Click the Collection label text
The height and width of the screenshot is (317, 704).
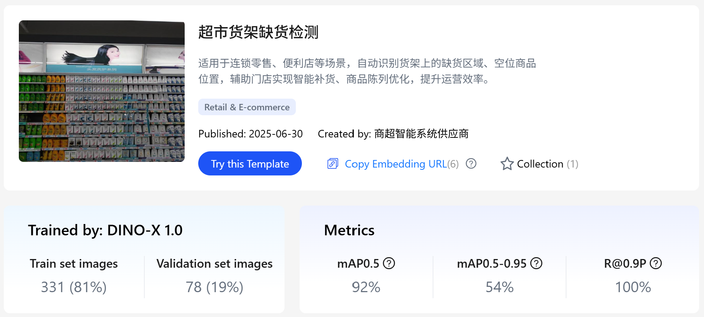[540, 164]
